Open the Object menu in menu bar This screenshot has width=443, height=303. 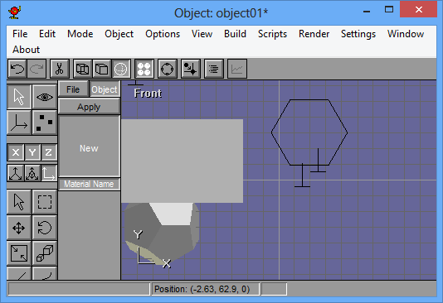tap(119, 34)
